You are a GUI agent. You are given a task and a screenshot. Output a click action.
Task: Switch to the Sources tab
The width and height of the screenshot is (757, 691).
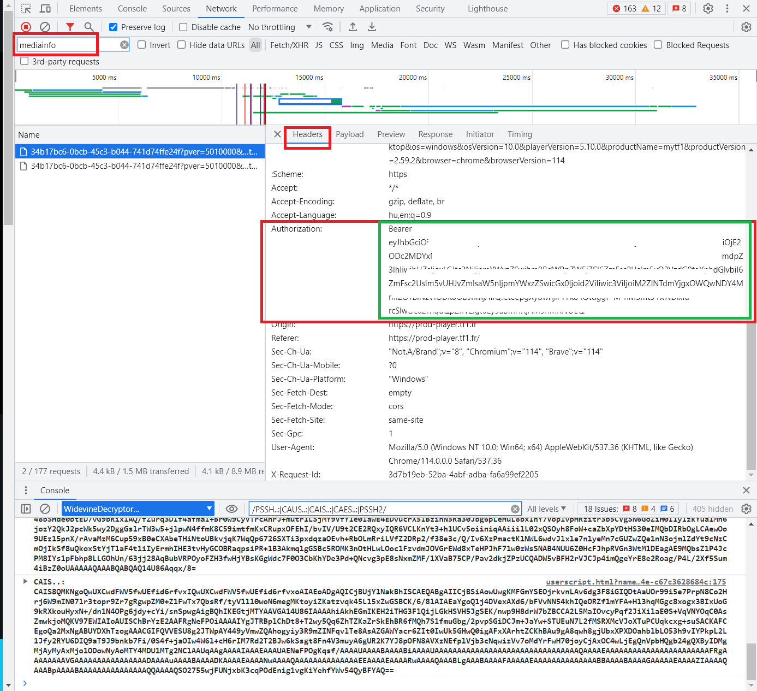[176, 9]
